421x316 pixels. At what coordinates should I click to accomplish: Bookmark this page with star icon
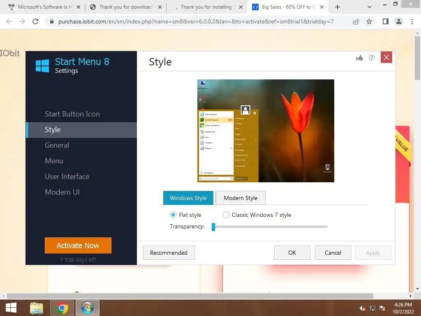369,21
